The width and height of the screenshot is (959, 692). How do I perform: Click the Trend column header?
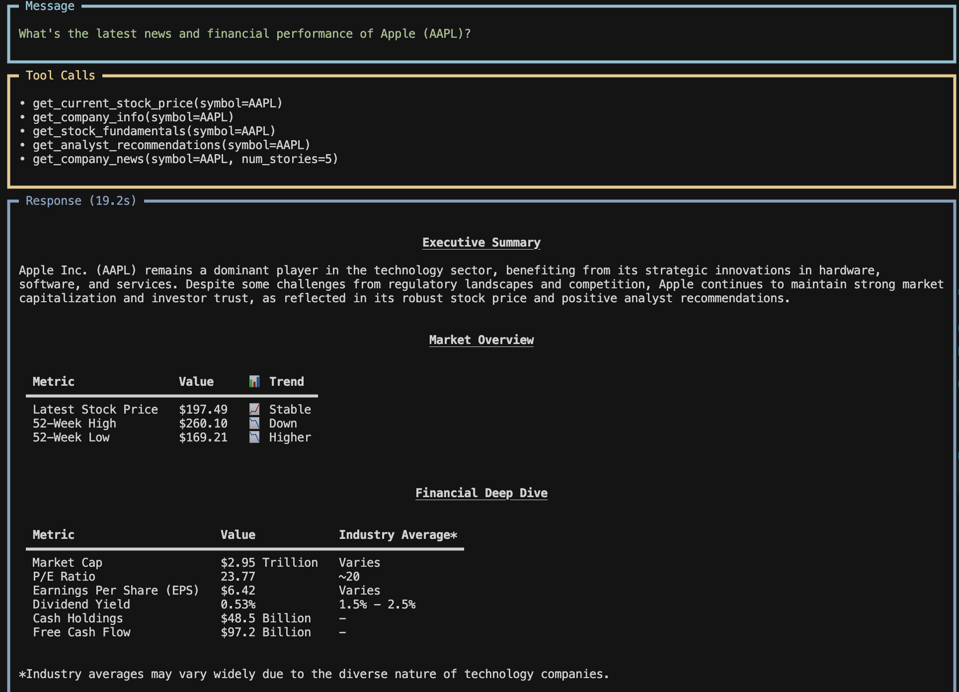tap(287, 382)
